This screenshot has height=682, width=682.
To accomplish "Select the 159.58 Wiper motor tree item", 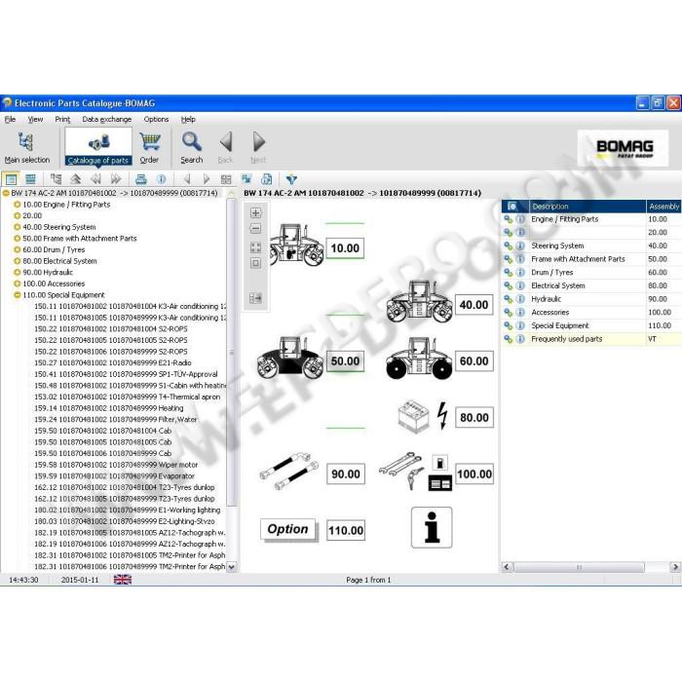I will (116, 464).
